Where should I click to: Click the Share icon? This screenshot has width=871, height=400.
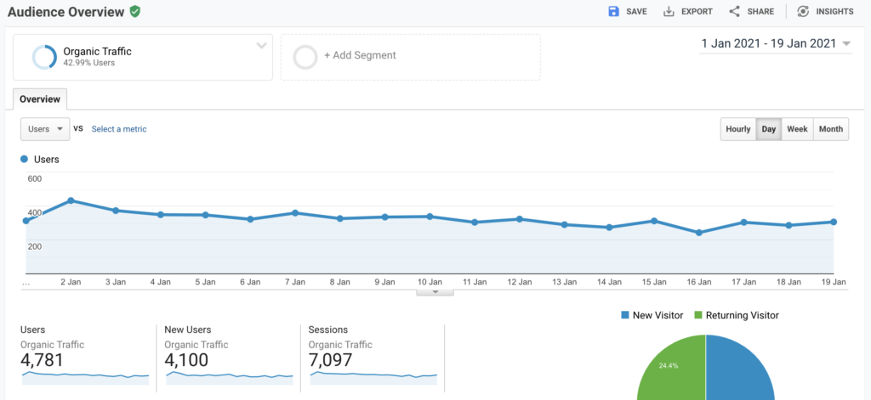tap(734, 12)
